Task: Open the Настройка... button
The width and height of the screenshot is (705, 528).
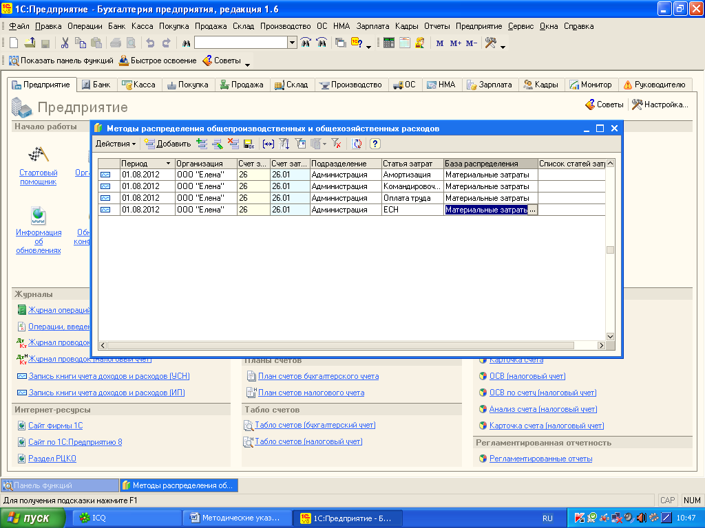Action: point(660,104)
